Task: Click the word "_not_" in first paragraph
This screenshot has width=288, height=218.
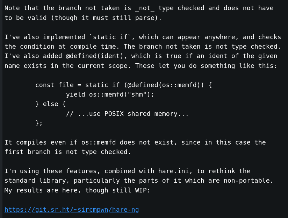Action: click(x=145, y=8)
